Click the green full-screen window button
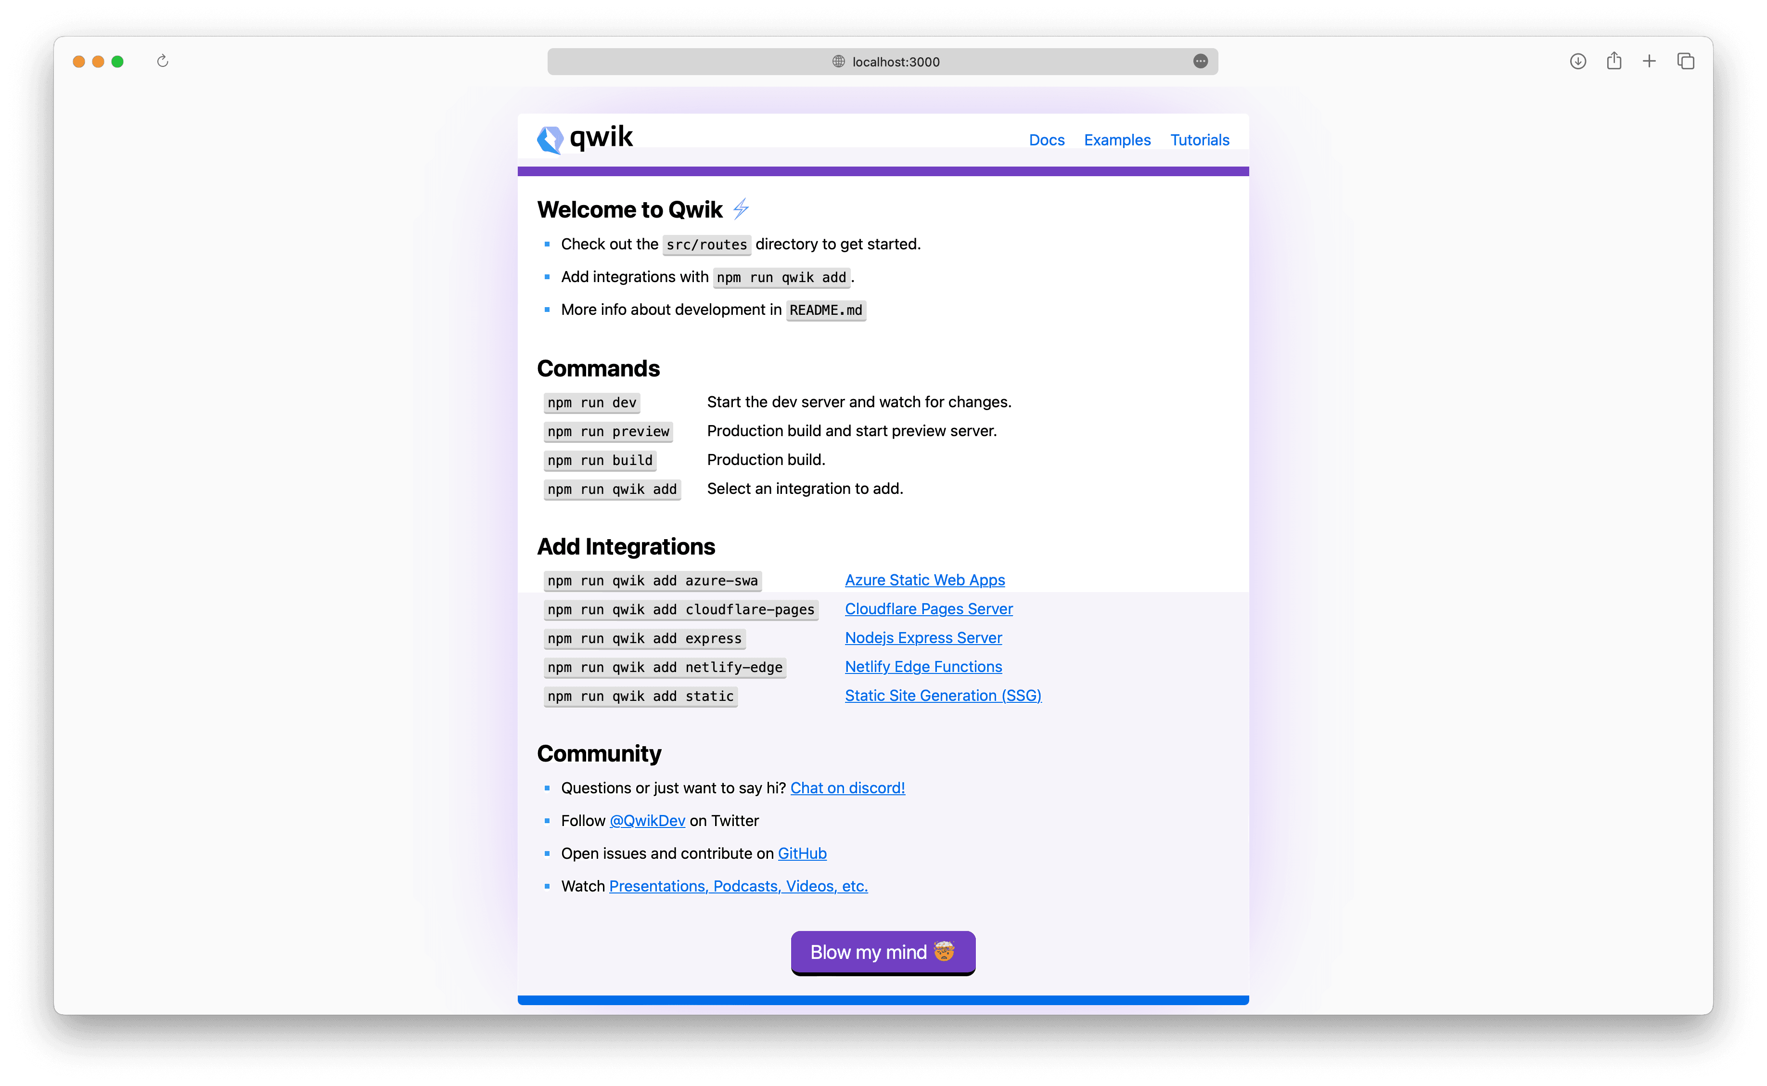This screenshot has height=1086, width=1767. point(118,62)
